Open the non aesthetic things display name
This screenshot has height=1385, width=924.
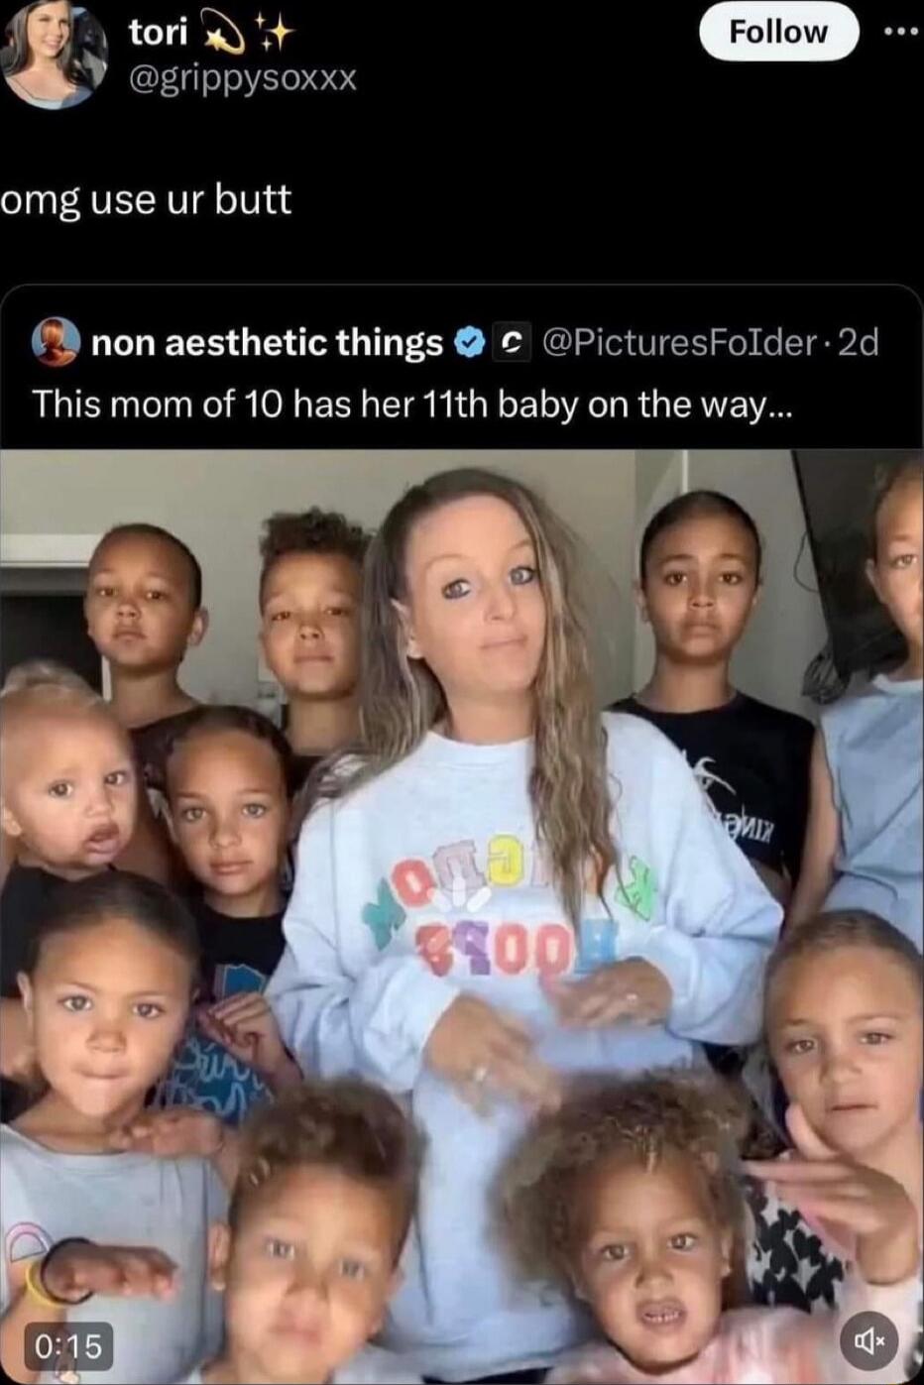tap(267, 343)
